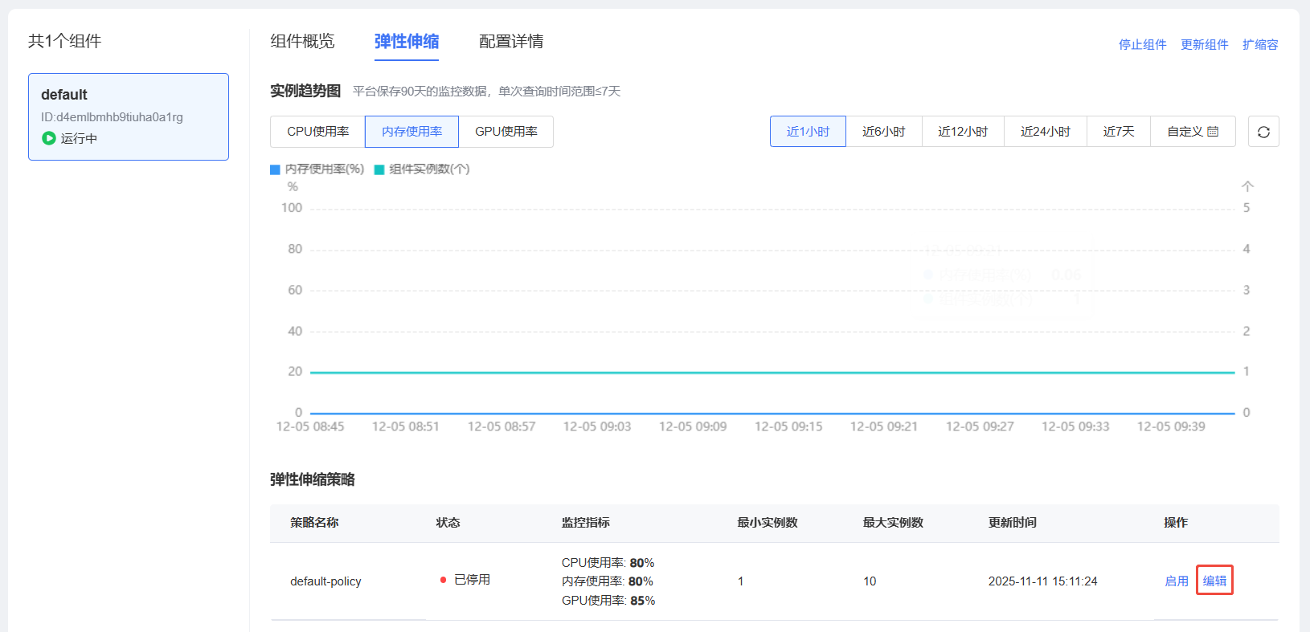Click the 更新组件 link

pos(1204,45)
